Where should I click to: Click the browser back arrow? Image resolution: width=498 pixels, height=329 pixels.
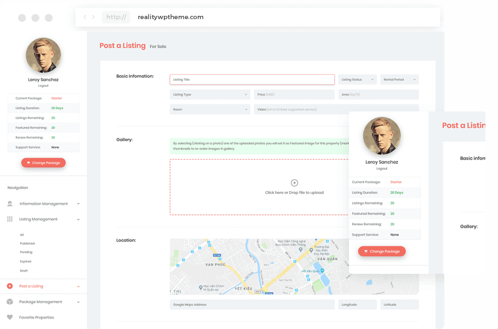click(85, 17)
